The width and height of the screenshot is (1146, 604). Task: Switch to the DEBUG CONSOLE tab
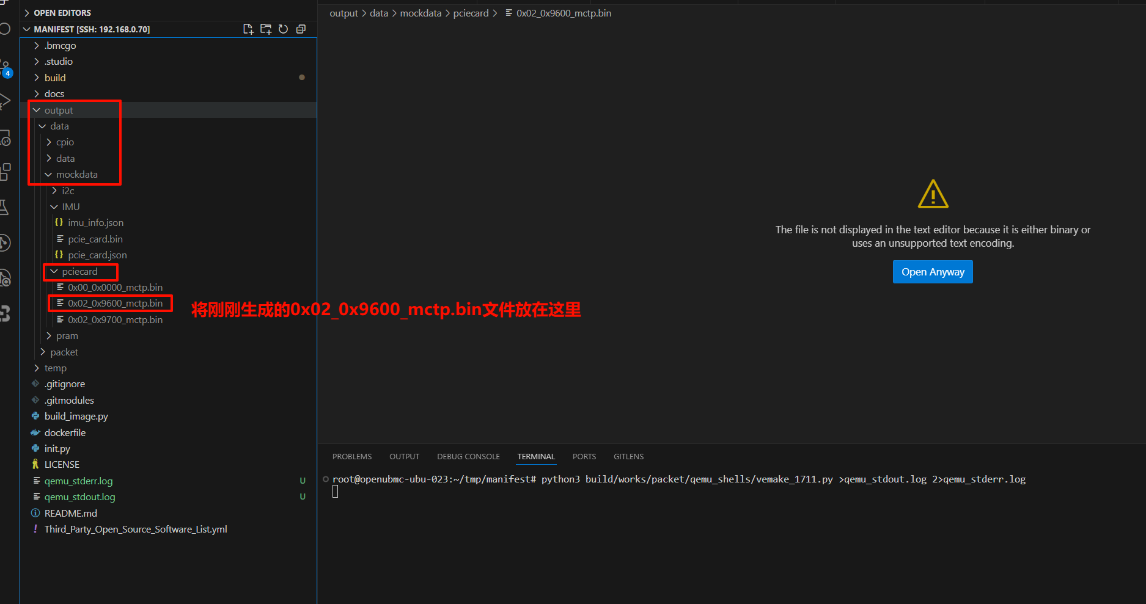tap(468, 457)
